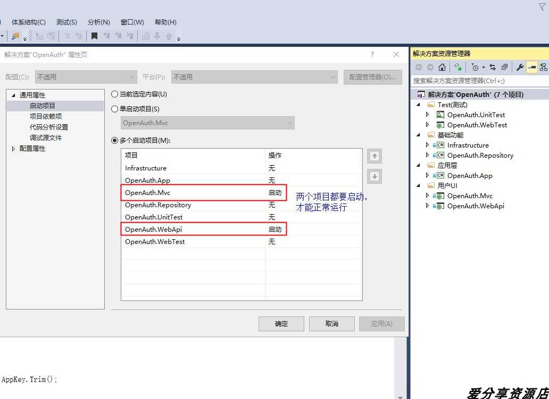Click the 启动 action cell for OpenAuth.WebApi
Image resolution: width=549 pixels, height=399 pixels.
pyautogui.click(x=275, y=229)
